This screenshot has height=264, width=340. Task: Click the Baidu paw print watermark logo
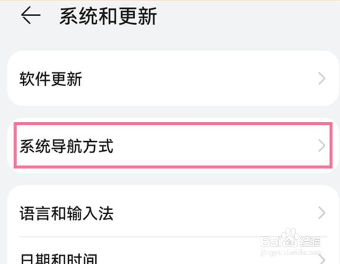click(x=291, y=237)
